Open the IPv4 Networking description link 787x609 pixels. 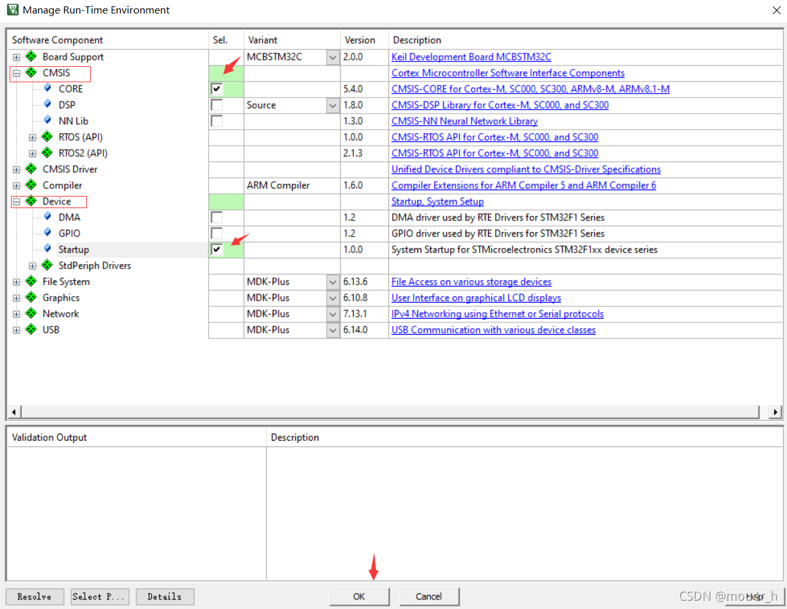coord(498,314)
